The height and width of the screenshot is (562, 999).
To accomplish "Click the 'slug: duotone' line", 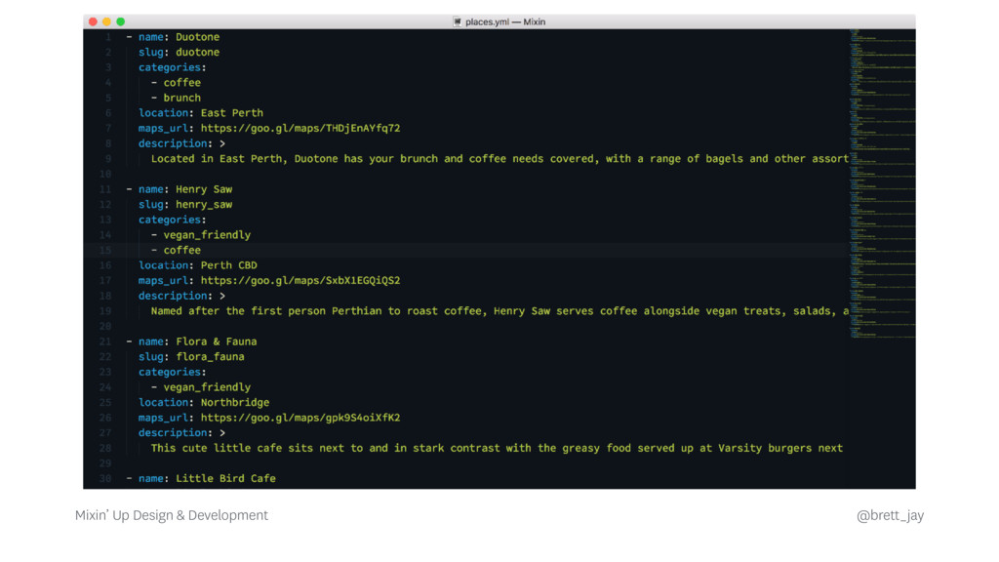I will coord(180,53).
